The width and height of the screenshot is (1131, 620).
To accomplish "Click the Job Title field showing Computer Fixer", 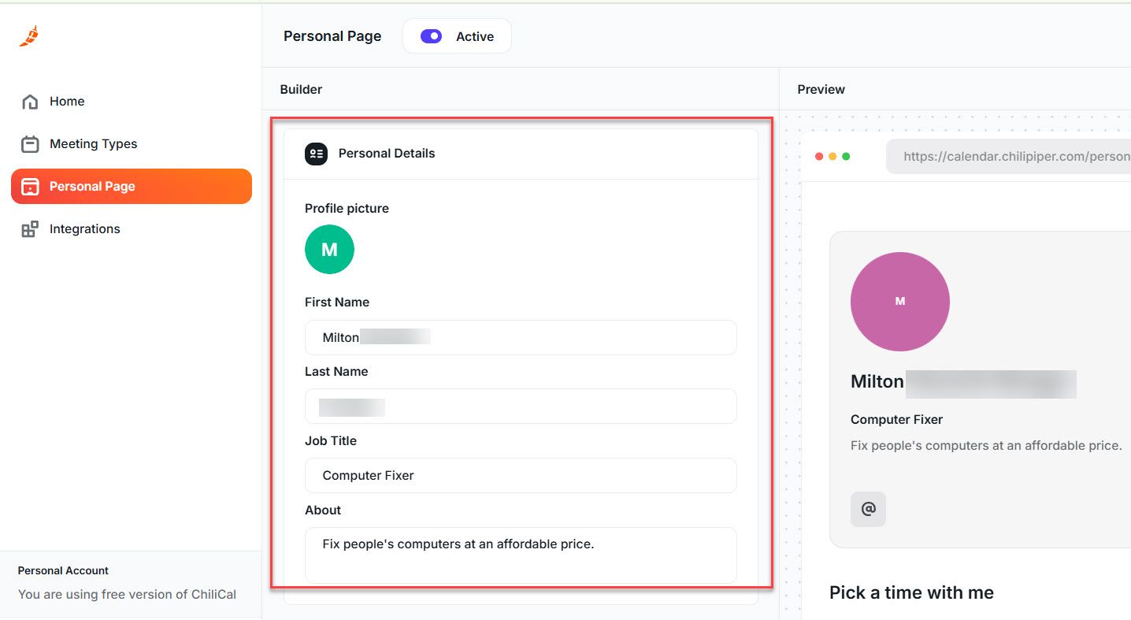I will click(520, 475).
